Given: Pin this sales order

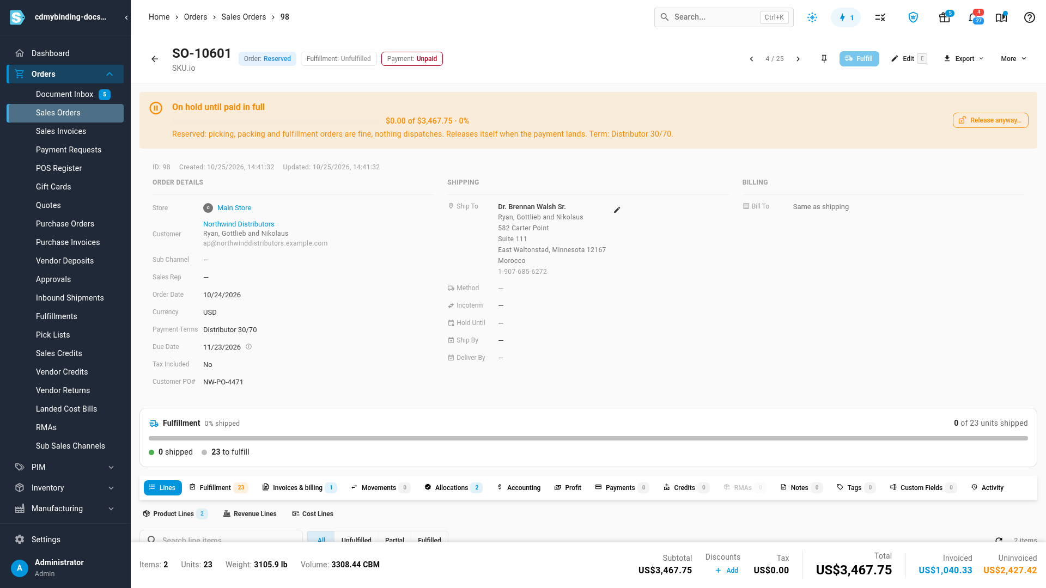Looking at the screenshot, I should click(824, 59).
